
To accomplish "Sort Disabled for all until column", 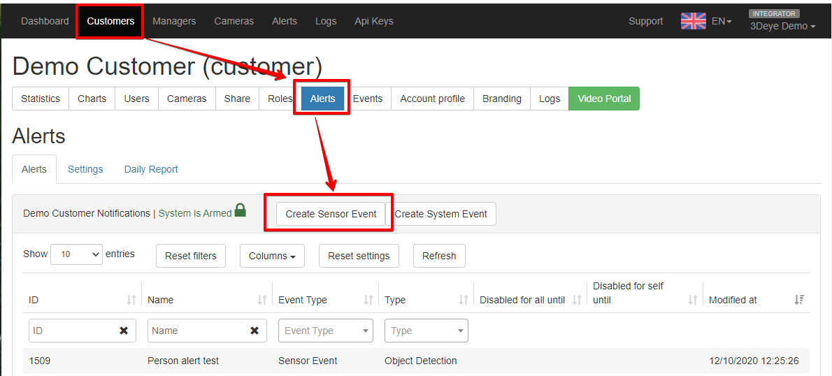I will pos(578,300).
